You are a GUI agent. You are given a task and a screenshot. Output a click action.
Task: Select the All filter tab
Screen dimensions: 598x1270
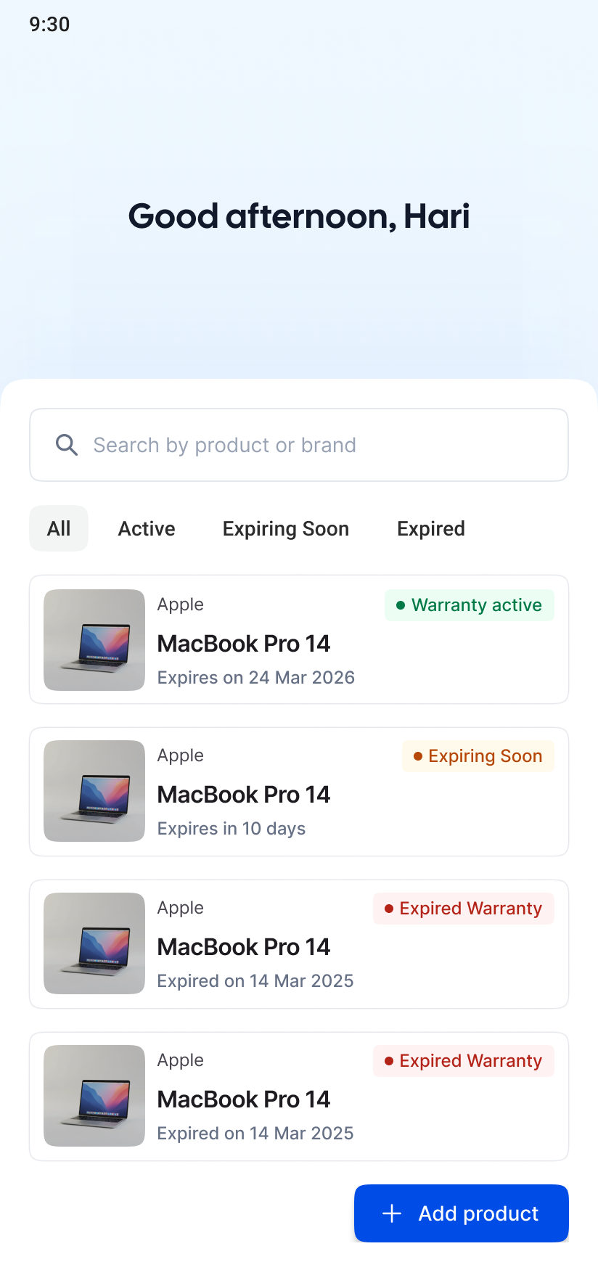[x=59, y=528]
